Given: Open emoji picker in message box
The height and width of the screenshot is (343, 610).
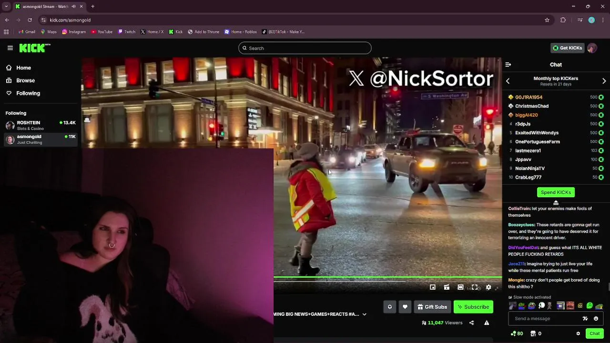Looking at the screenshot, I should coord(596,319).
